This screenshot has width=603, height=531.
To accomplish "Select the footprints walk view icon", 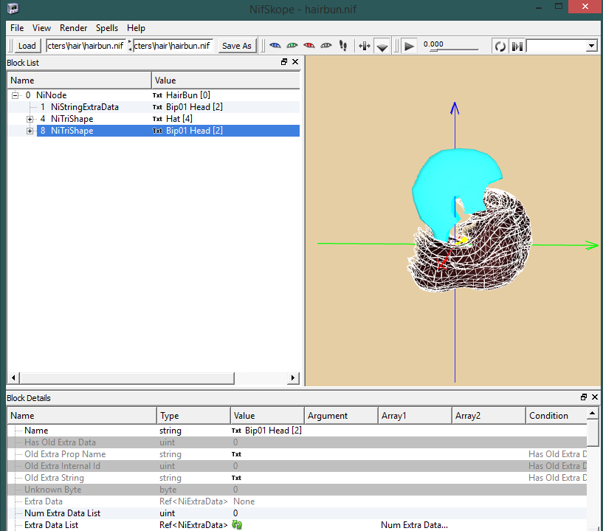I will pos(343,45).
